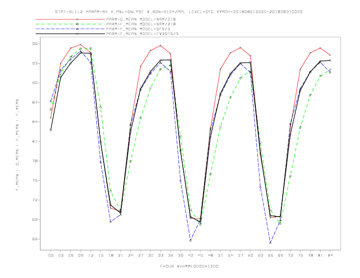This screenshot has height=278, width=360.
Task: Click x-axis forecast hour label 18
Action: (110, 255)
